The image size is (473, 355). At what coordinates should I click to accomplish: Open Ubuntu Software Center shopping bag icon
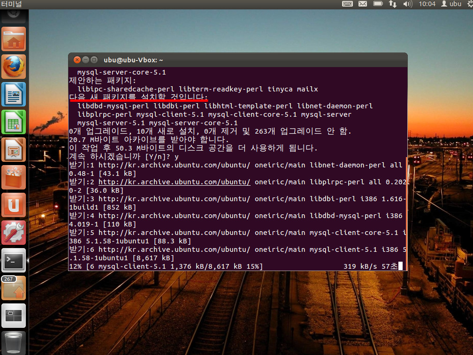tap(14, 177)
